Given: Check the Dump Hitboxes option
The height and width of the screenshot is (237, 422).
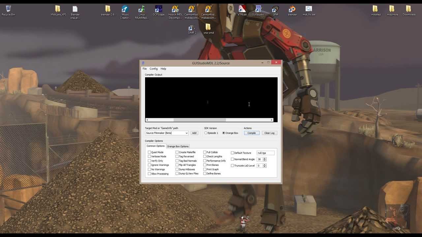Looking at the screenshot, I should (x=177, y=170).
